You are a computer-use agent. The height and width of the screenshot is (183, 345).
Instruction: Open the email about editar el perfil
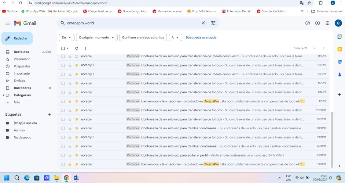(x=194, y=155)
